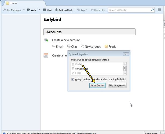Create a new Email account
The height and width of the screenshot is (134, 165).
point(58,46)
